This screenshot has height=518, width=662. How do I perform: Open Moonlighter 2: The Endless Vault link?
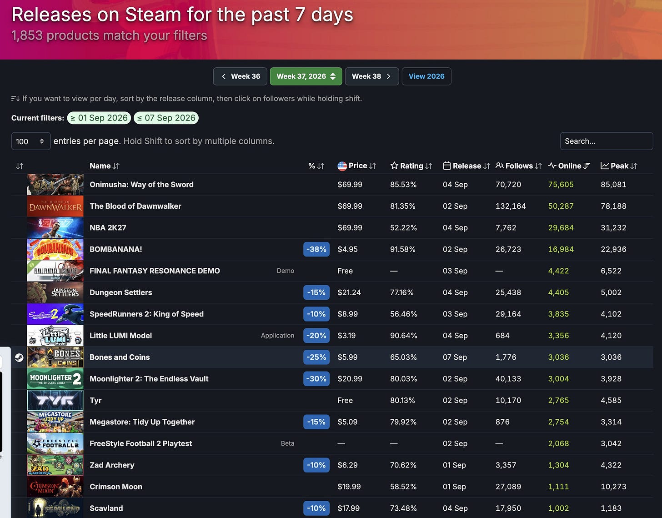pyautogui.click(x=149, y=379)
